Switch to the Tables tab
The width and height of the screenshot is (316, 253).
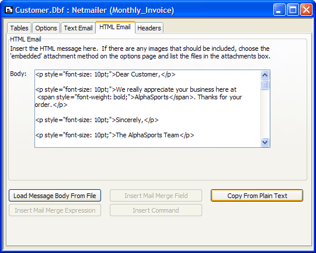coord(19,28)
